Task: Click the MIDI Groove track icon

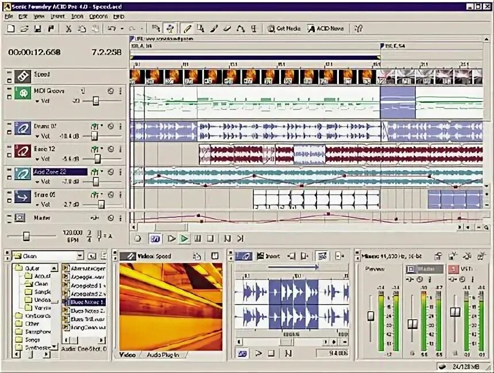Action: (23, 94)
